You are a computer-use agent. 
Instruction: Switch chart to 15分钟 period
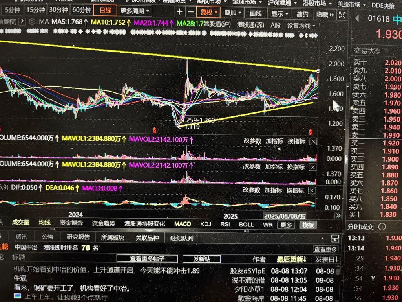click(35, 10)
